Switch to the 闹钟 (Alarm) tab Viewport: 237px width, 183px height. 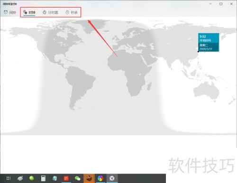pyautogui.click(x=10, y=12)
